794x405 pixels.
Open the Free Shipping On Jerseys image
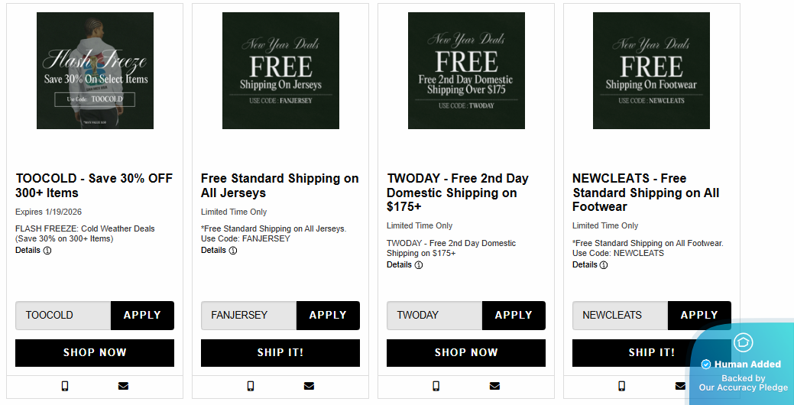click(280, 70)
